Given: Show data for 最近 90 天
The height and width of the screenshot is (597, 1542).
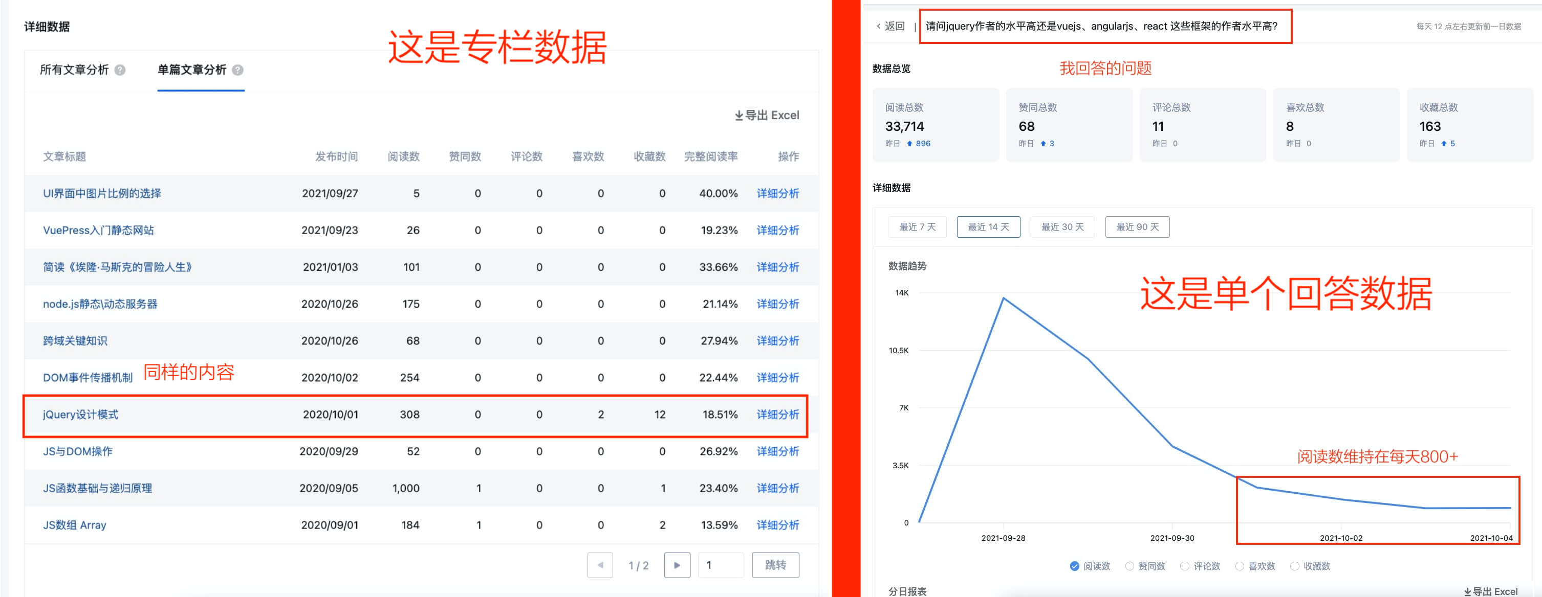Looking at the screenshot, I should click(x=1137, y=227).
